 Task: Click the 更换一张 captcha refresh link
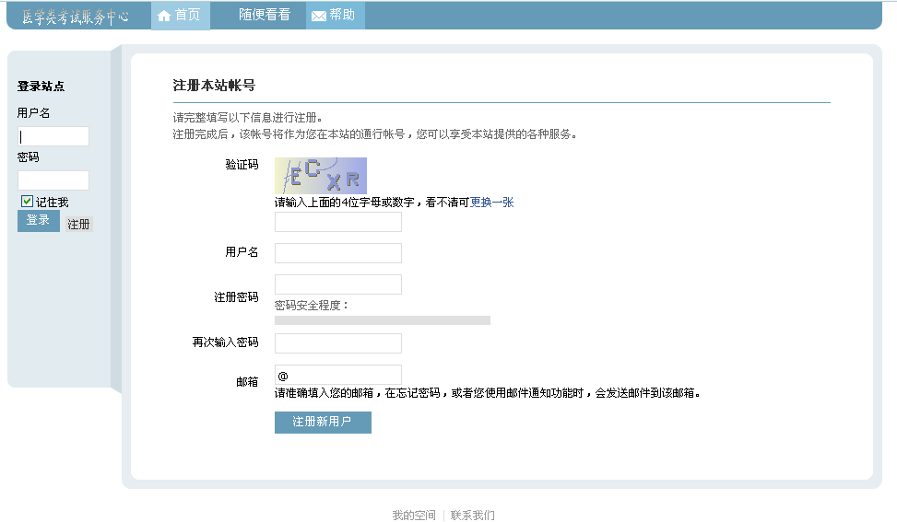point(491,203)
